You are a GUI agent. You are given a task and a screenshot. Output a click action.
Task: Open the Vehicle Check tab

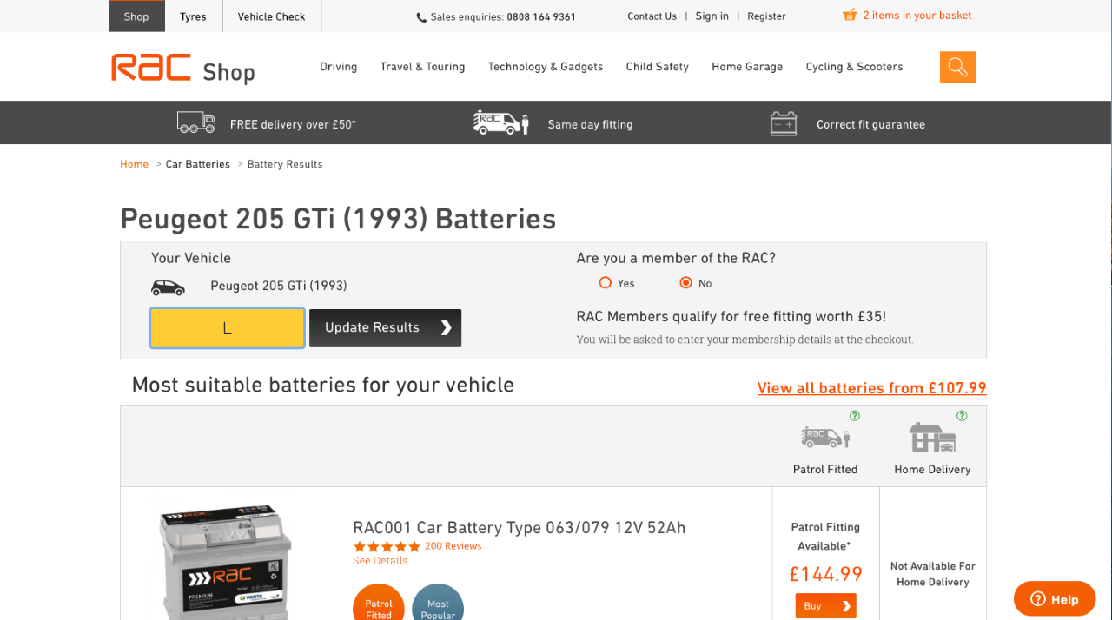point(271,16)
